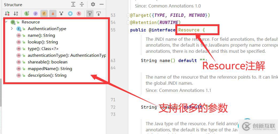Open Structure panel options gear
278x134 pixels.
point(93,5)
